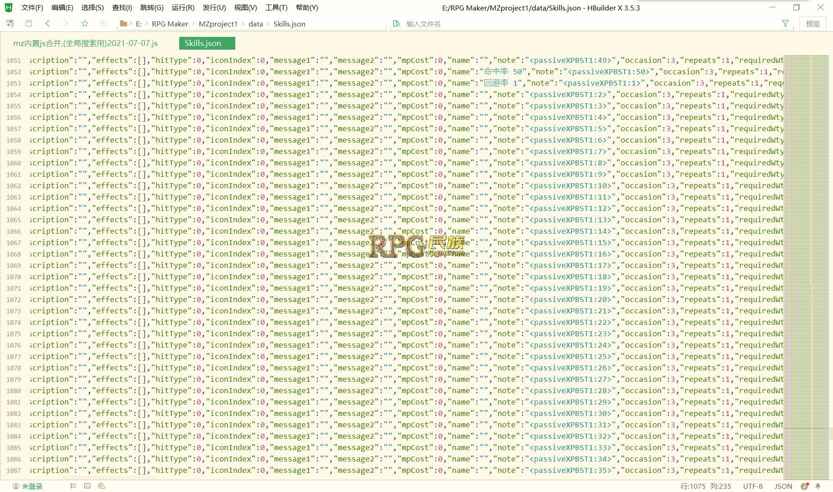This screenshot has height=492, width=833.
Task: Open the 工具(T) menu
Action: pyautogui.click(x=276, y=8)
